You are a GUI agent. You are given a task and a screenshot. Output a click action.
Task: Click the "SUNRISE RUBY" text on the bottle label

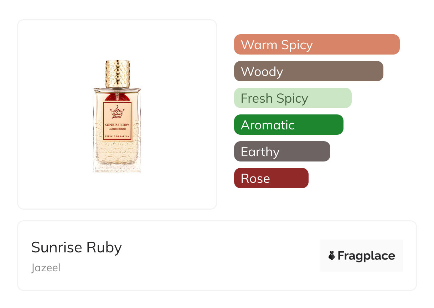coord(117,125)
